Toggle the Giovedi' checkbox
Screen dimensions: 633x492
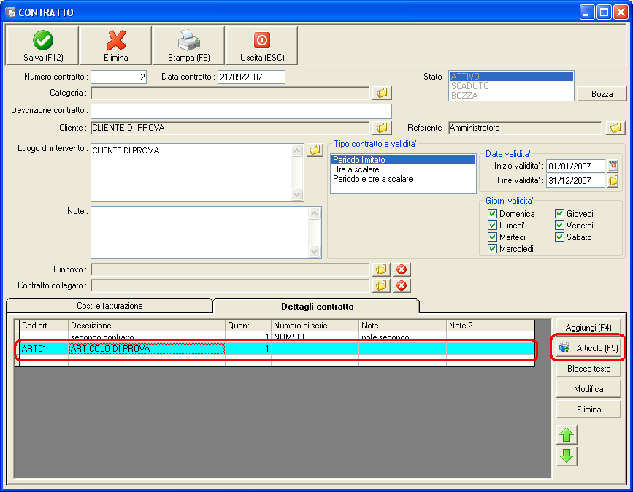point(559,213)
